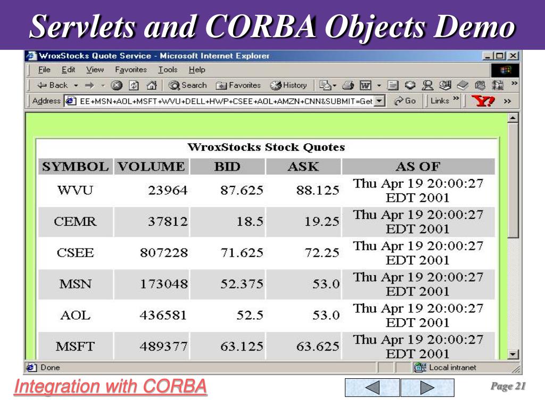This screenshot has height=408, width=545.
Task: Click the AS OF column header
Action: pos(418,166)
